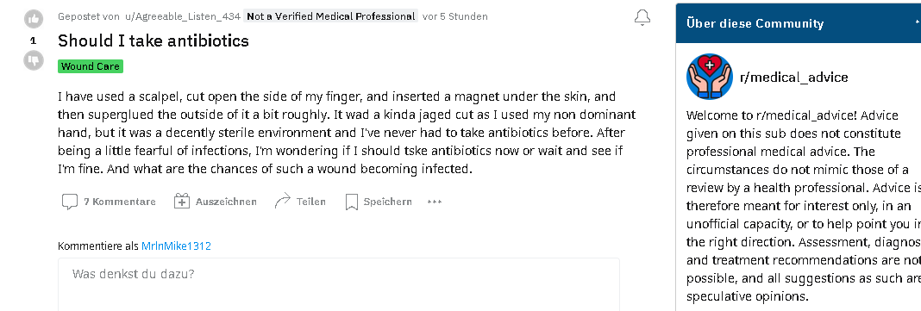The height and width of the screenshot is (311, 921).
Task: Select the post body text paragraph
Action: pos(347,133)
